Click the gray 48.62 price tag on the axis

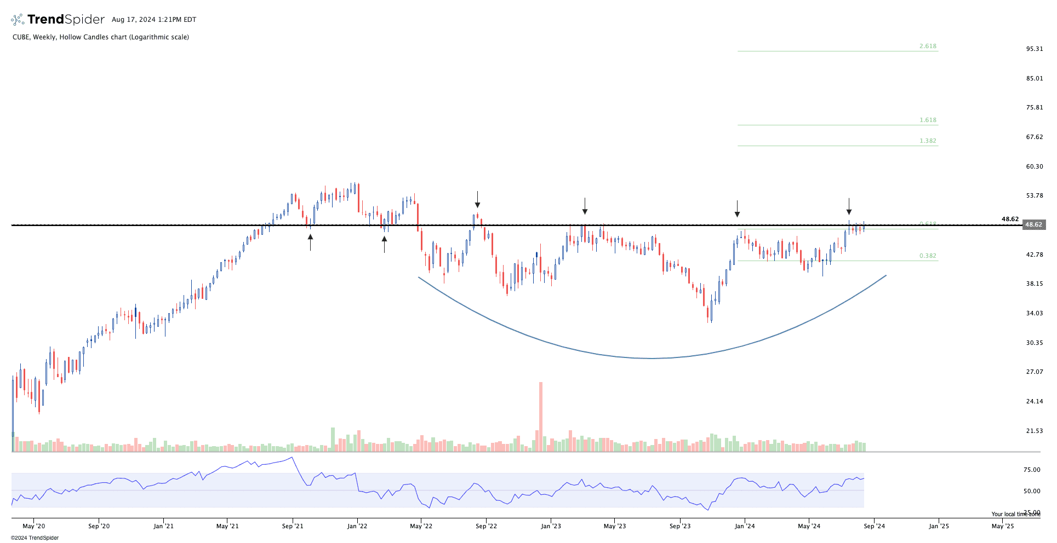[1033, 225]
